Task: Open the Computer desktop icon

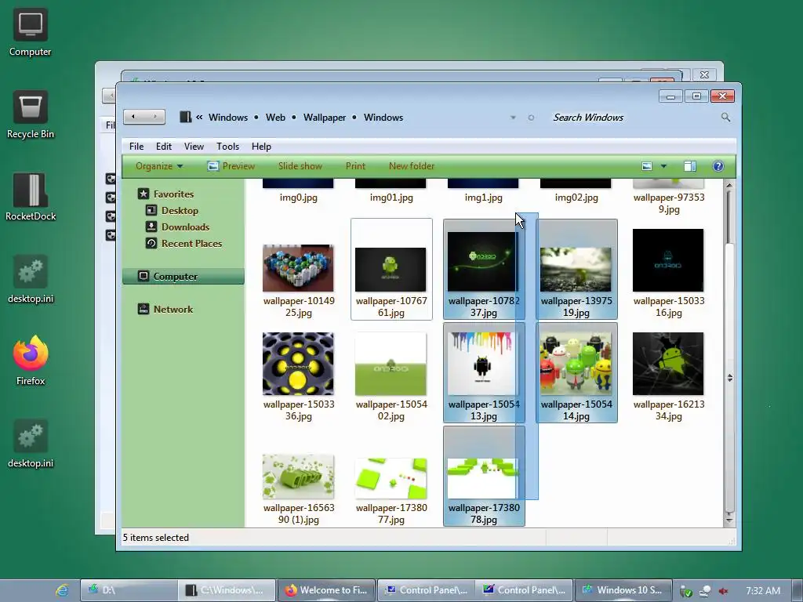Action: 31,31
